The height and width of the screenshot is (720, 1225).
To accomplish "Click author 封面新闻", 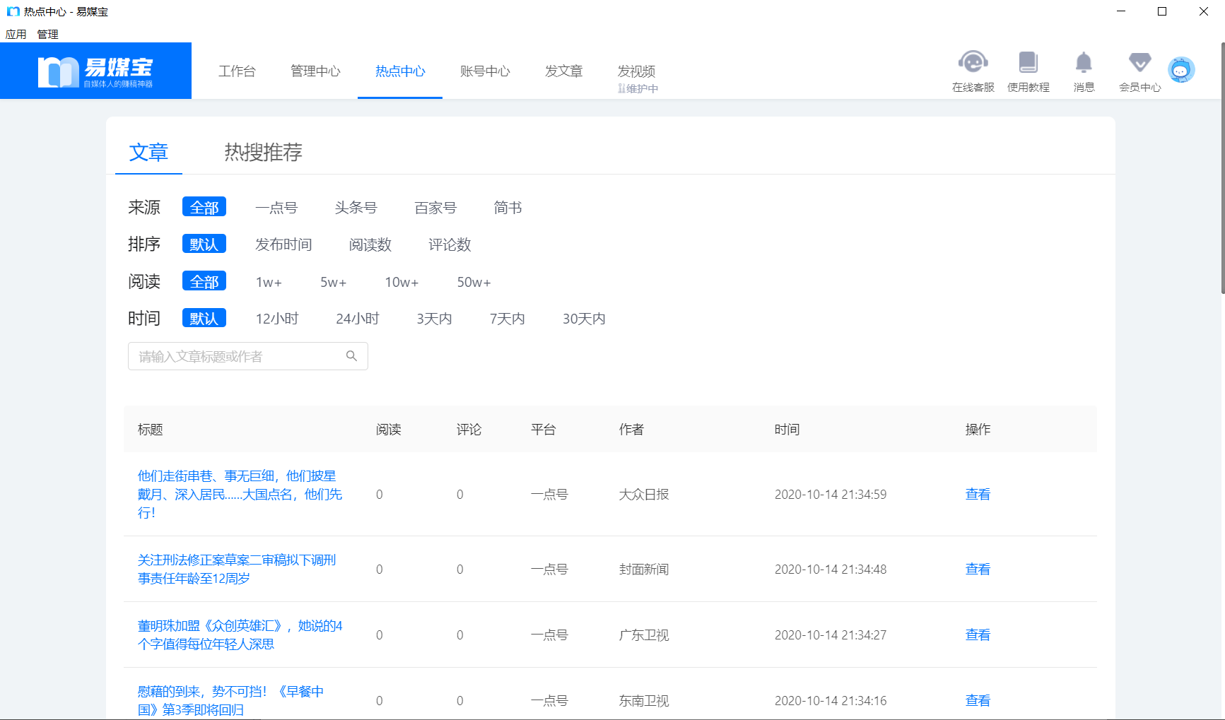I will click(x=643, y=569).
